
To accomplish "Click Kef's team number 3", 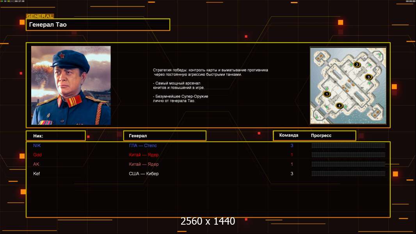I will (x=292, y=174).
